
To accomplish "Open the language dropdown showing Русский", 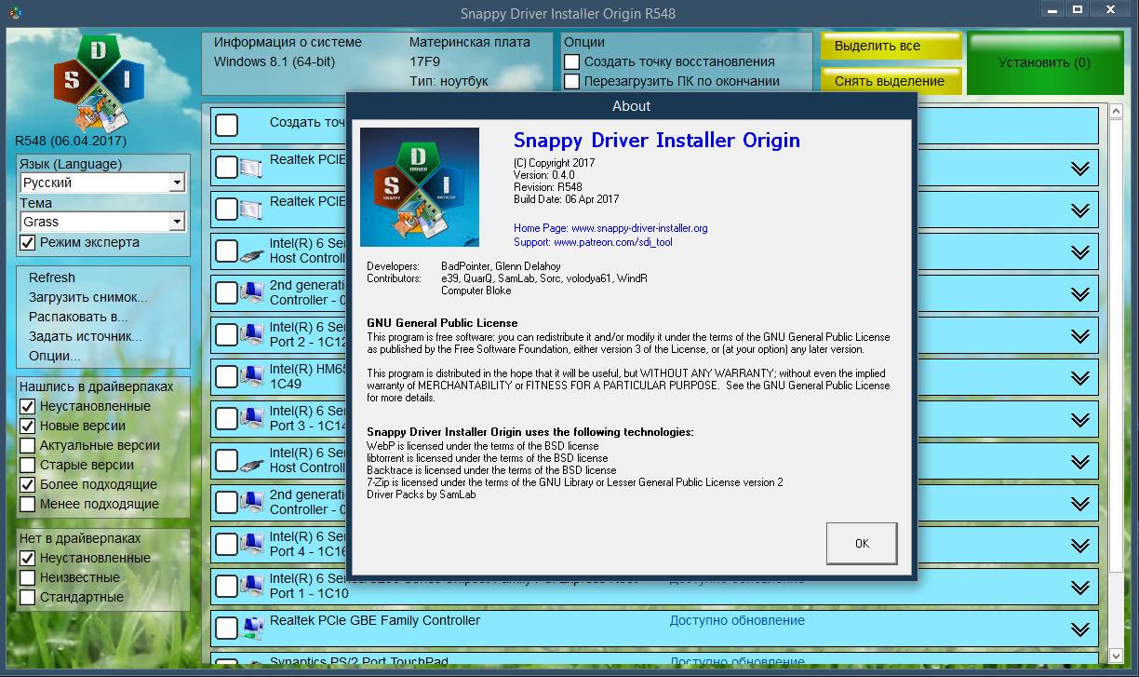I will [103, 183].
